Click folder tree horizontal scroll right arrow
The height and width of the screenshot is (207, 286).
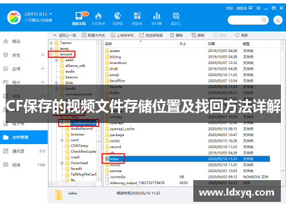pyautogui.click(x=94, y=184)
